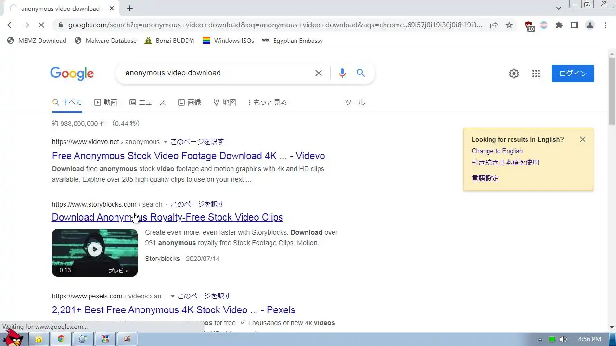Open the ツール search tools
The width and height of the screenshot is (616, 346).
pyautogui.click(x=355, y=102)
